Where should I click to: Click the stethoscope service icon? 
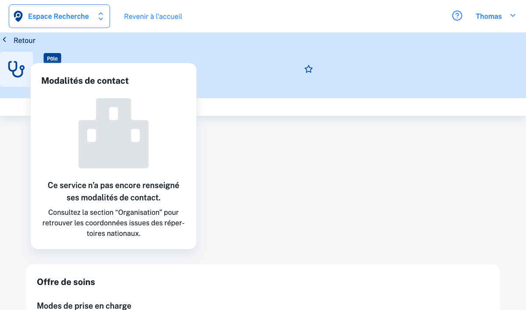point(16,69)
